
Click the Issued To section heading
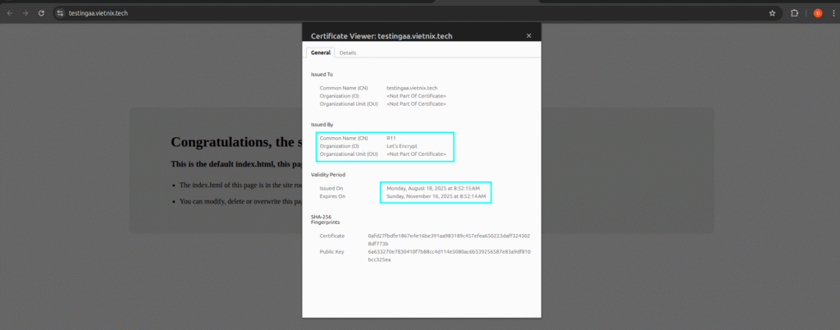point(322,75)
